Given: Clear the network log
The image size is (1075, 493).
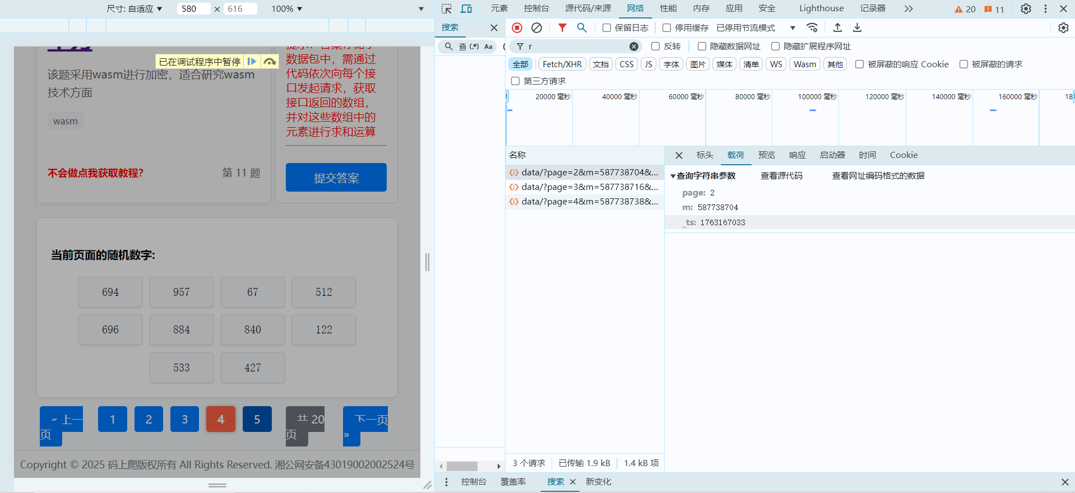Looking at the screenshot, I should coord(536,27).
